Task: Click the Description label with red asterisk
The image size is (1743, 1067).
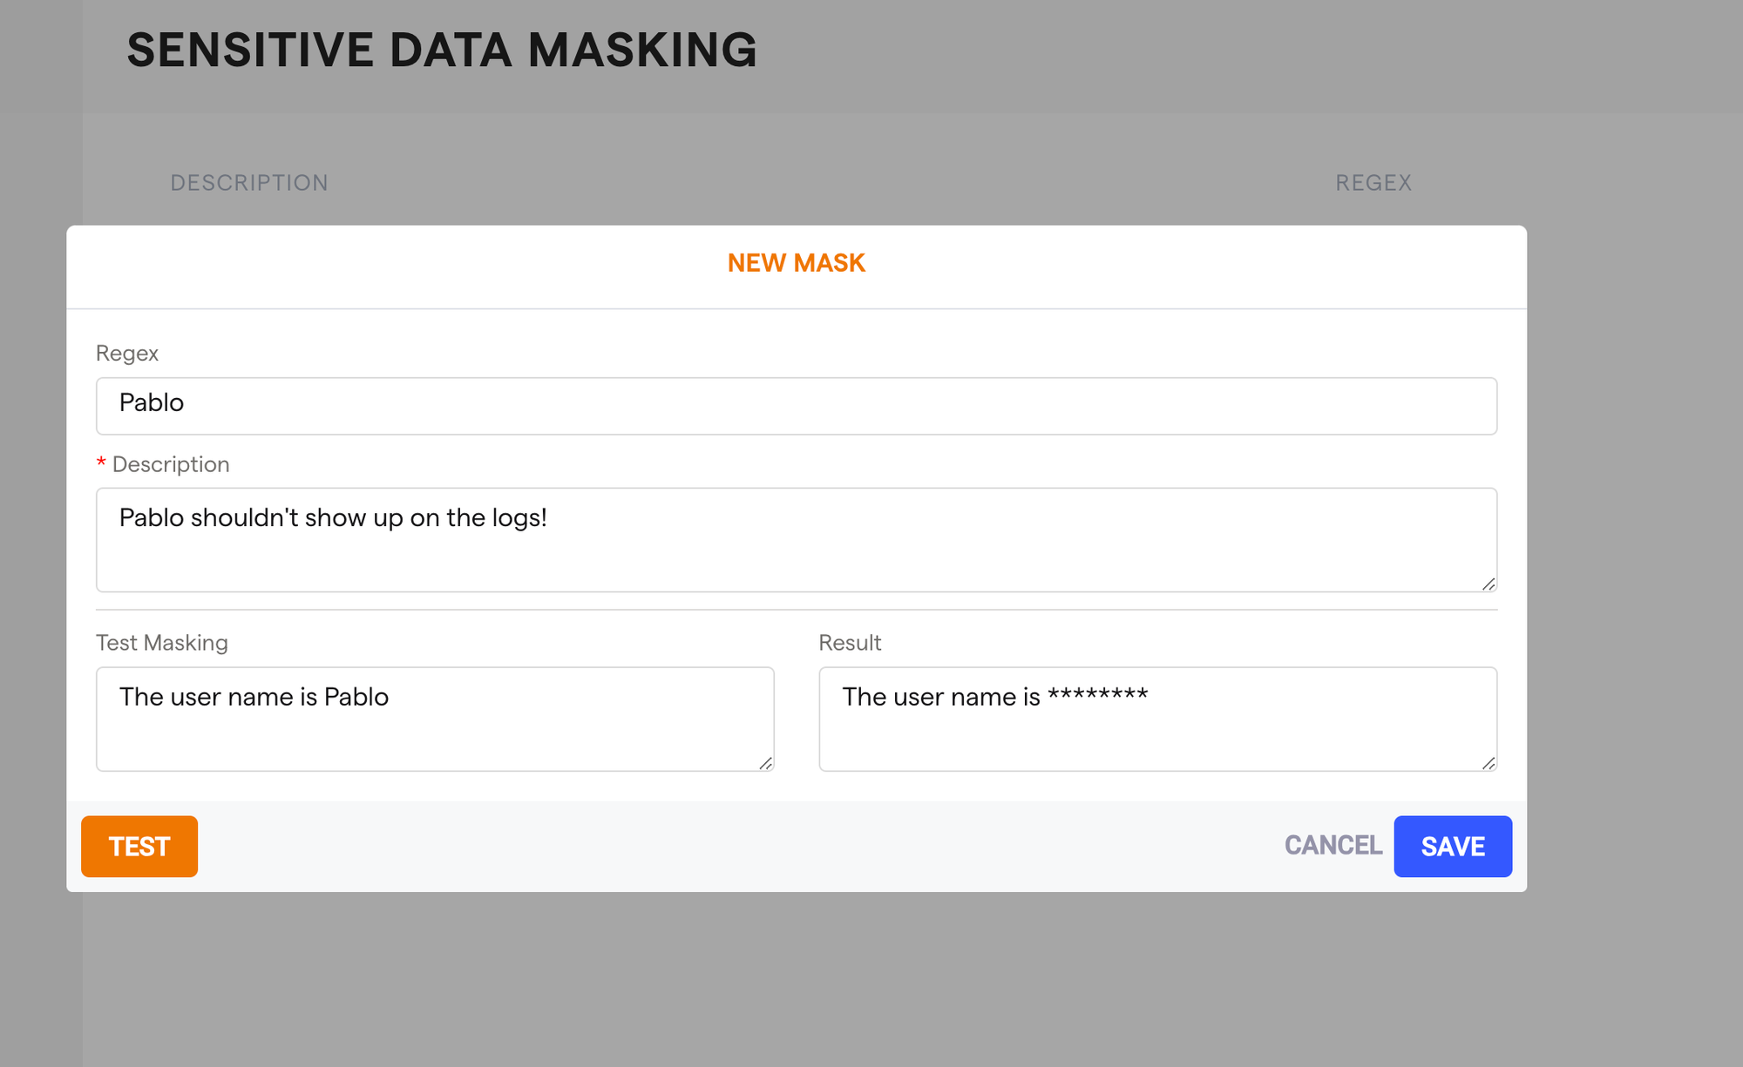Action: click(x=170, y=464)
